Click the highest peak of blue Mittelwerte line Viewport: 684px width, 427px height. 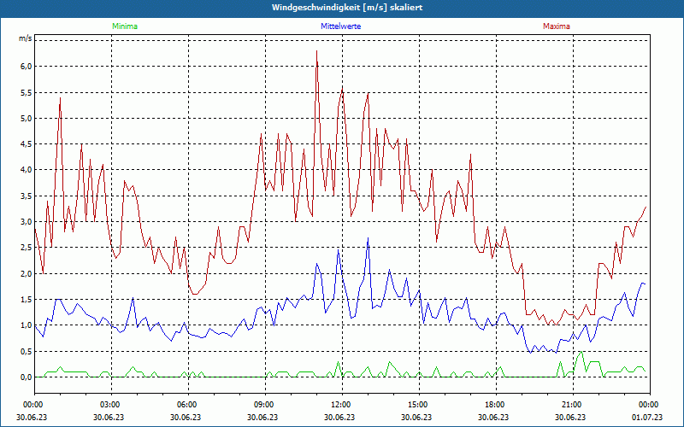point(369,238)
